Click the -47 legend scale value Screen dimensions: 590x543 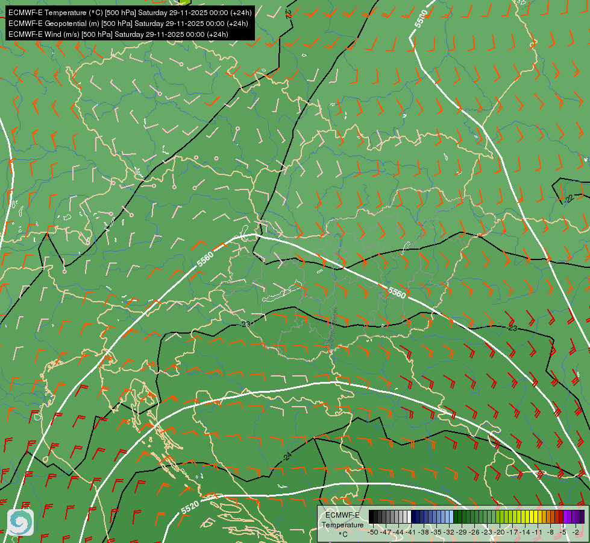(x=386, y=532)
